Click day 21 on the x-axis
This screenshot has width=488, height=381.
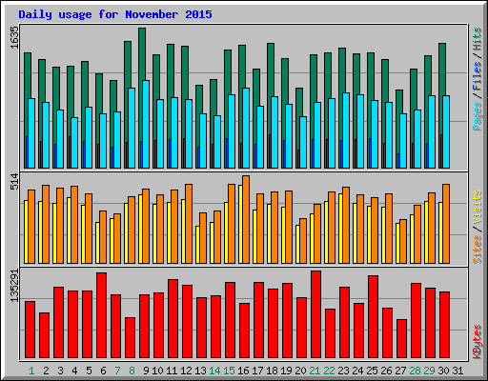pyautogui.click(x=315, y=371)
